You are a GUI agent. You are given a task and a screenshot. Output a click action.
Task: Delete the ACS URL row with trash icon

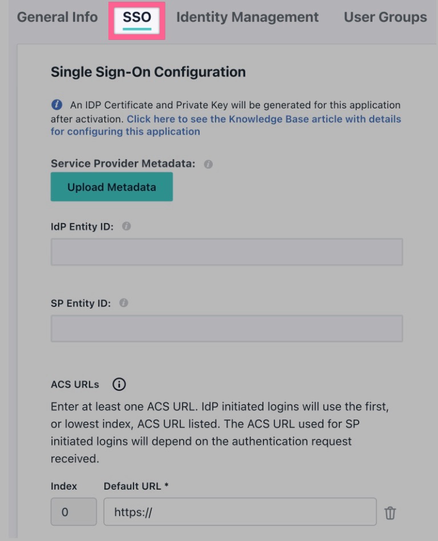click(x=390, y=512)
